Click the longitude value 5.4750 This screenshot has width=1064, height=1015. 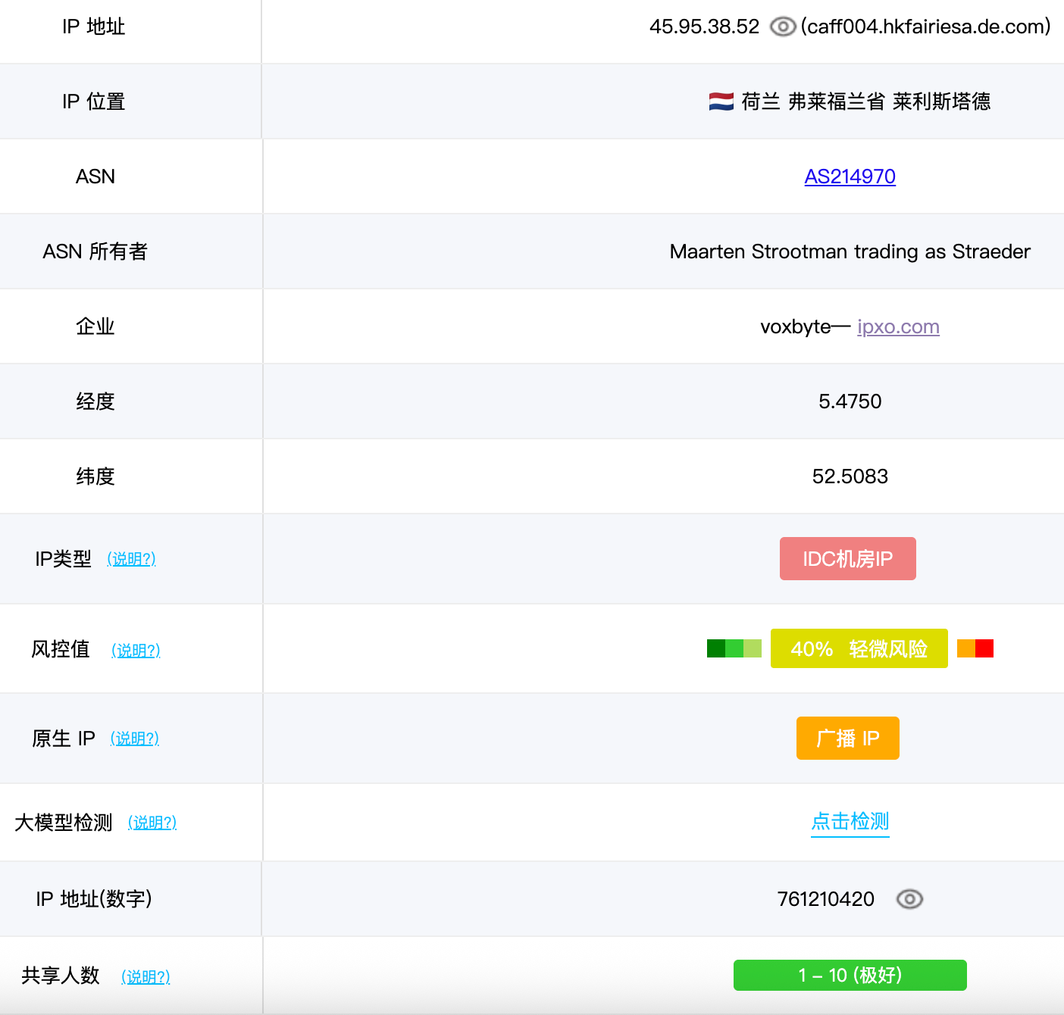click(x=850, y=401)
